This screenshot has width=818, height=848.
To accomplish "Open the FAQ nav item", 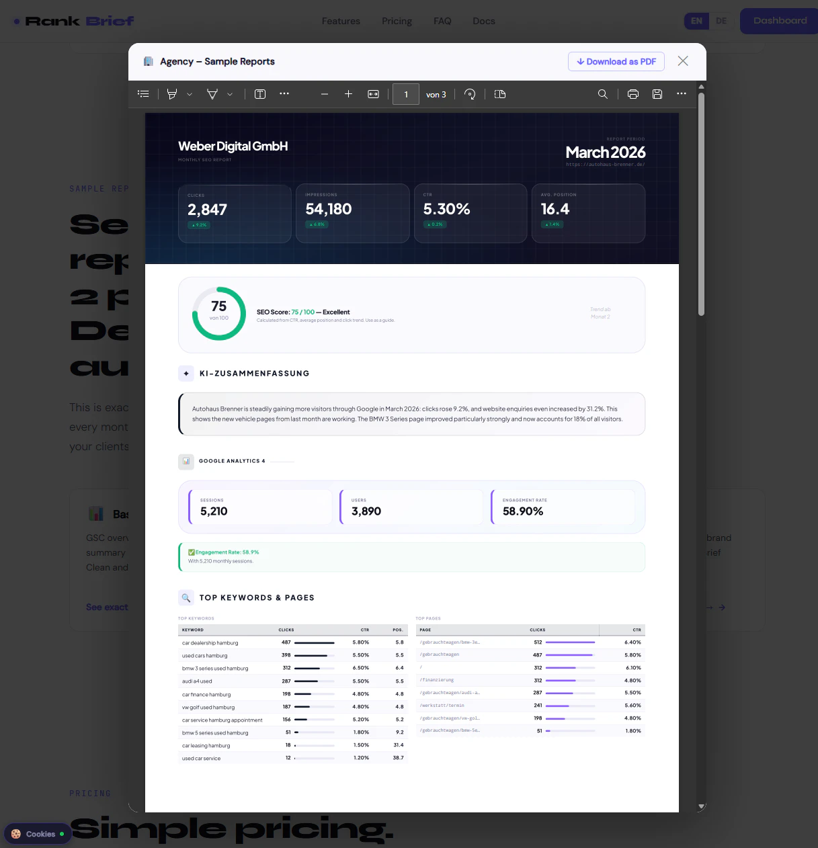I will click(442, 21).
